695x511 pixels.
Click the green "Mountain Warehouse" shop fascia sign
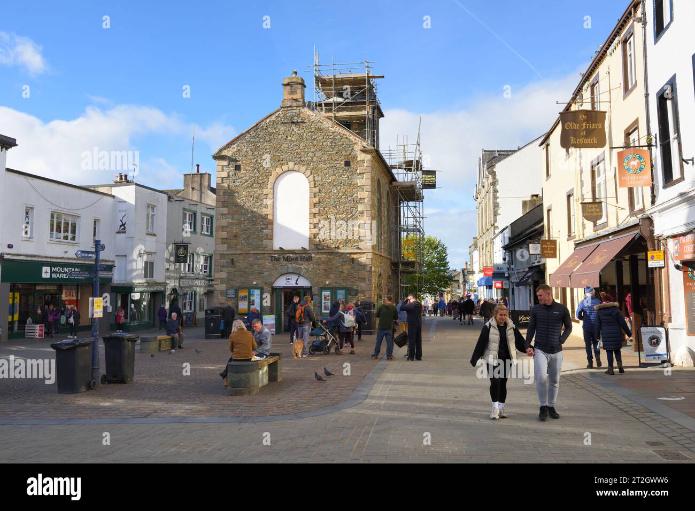tap(57, 272)
